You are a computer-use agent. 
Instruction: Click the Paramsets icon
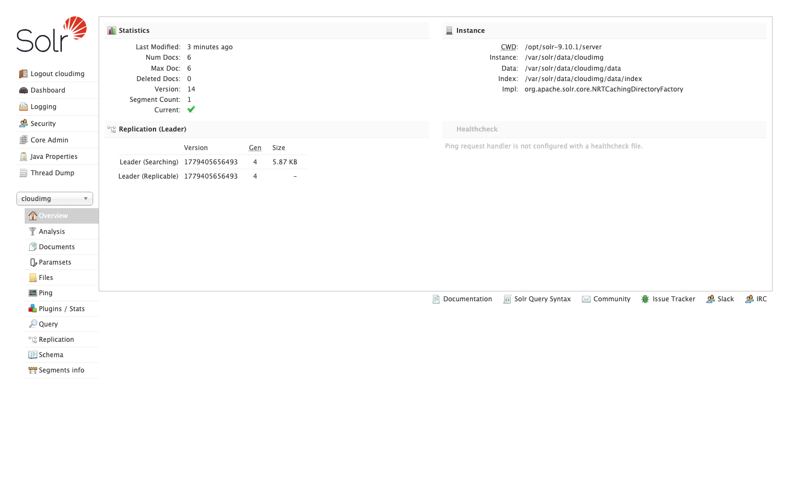point(33,262)
